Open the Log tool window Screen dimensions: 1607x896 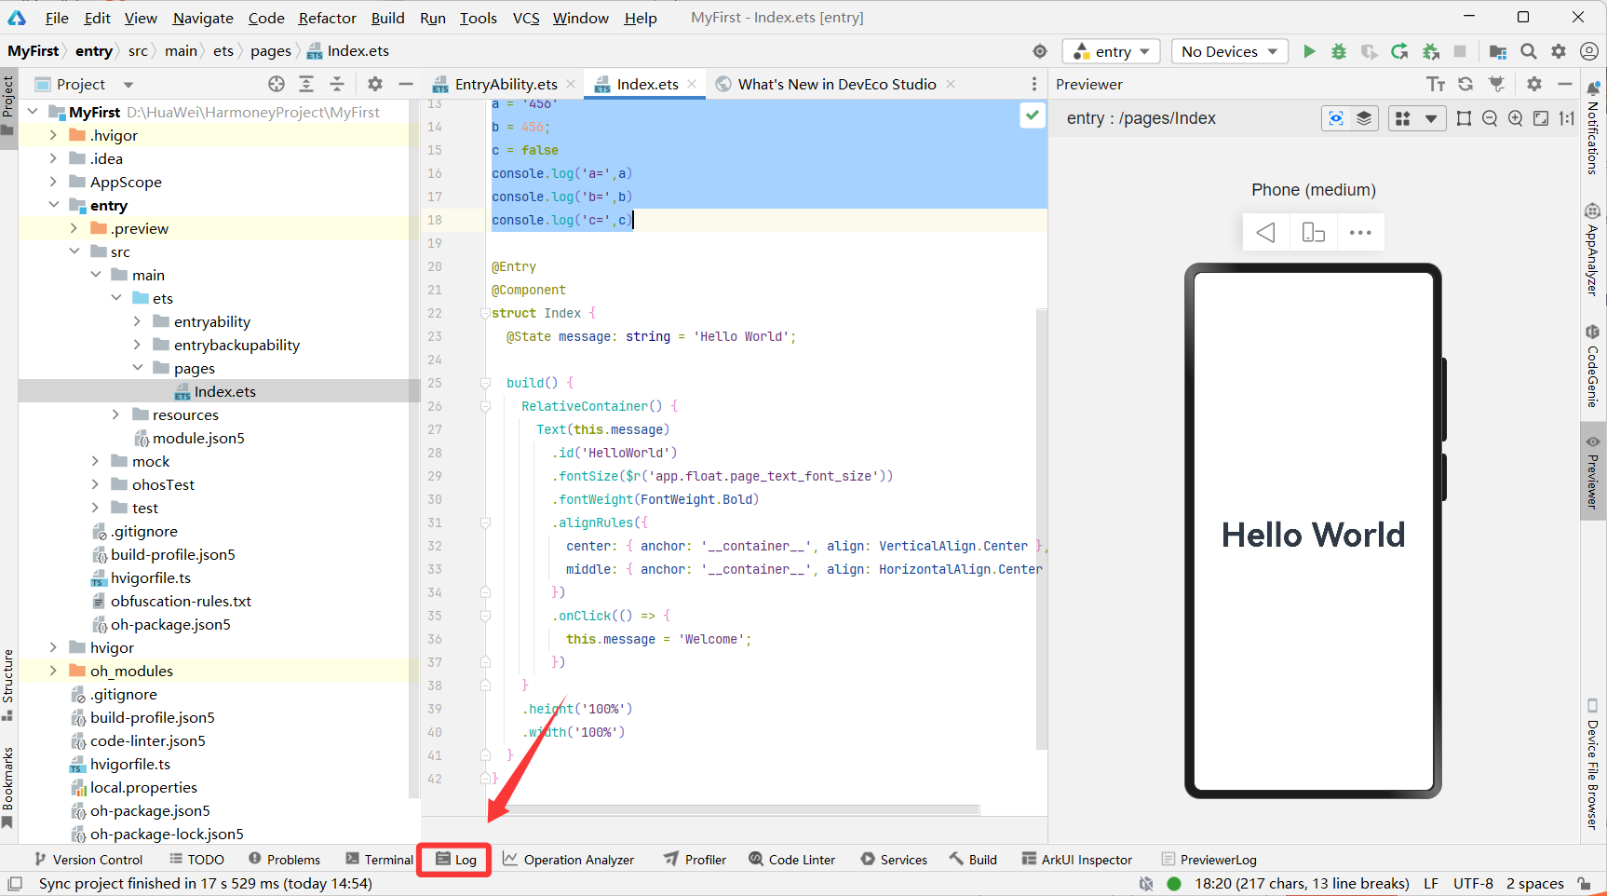tap(455, 860)
